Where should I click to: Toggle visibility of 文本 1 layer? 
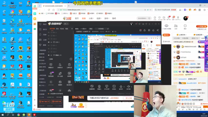(x=49, y=52)
